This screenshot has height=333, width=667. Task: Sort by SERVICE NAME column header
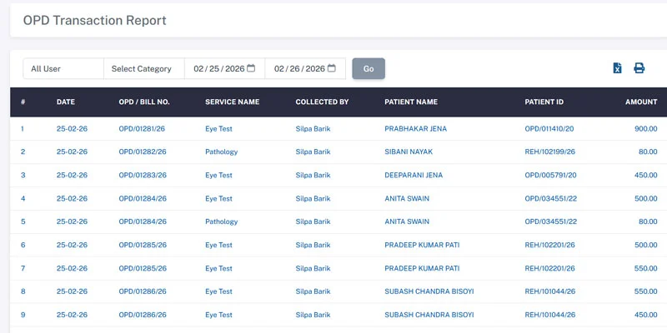tap(233, 102)
